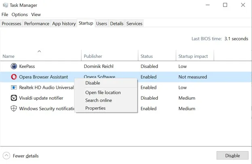Click Vivaldi's Disabled status cell

149,98
